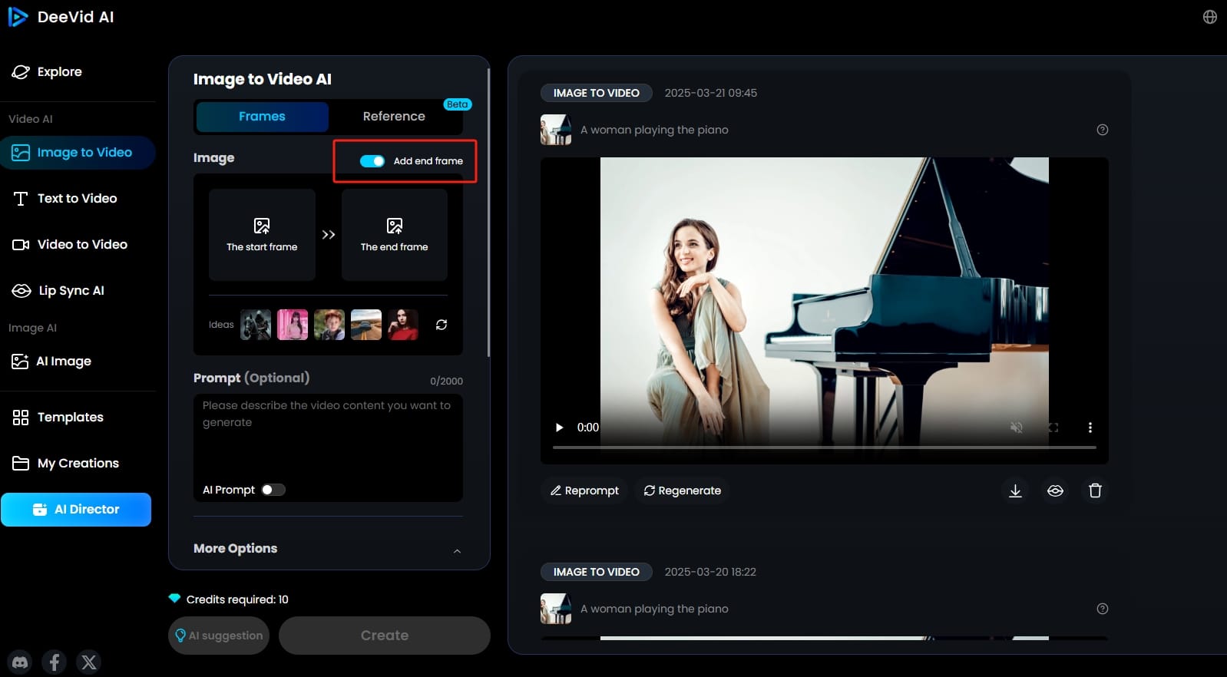
Task: Click the AI Director button
Action: point(76,510)
